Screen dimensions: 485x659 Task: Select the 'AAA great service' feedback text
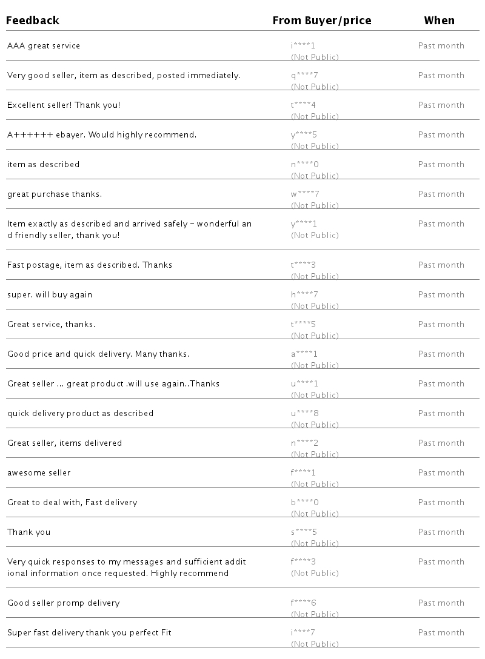(x=44, y=46)
